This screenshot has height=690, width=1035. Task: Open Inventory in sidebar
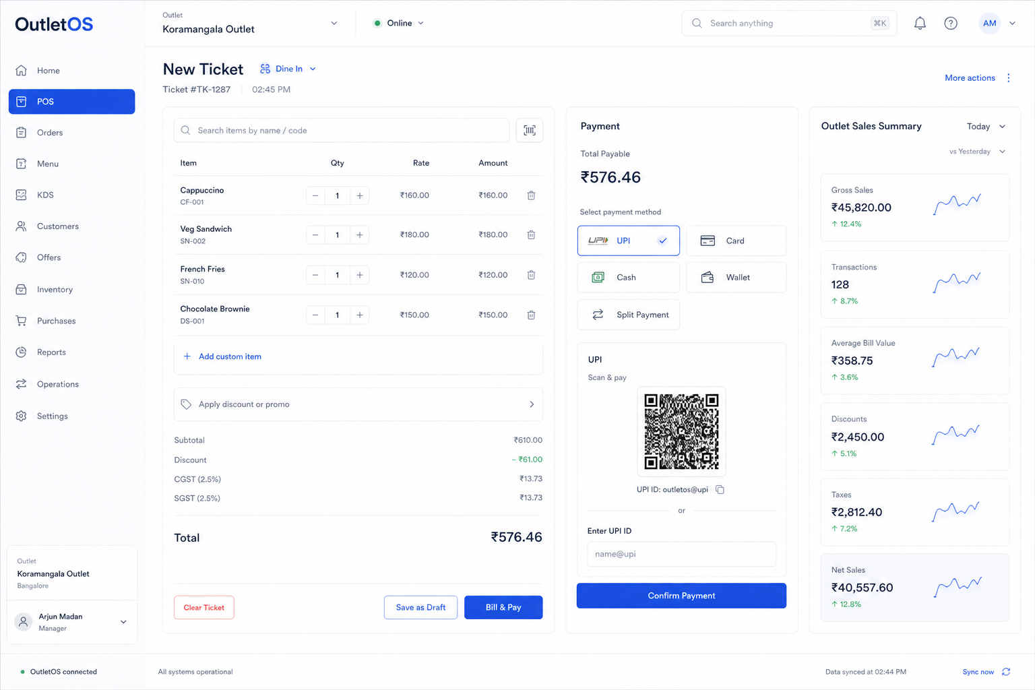pos(71,290)
